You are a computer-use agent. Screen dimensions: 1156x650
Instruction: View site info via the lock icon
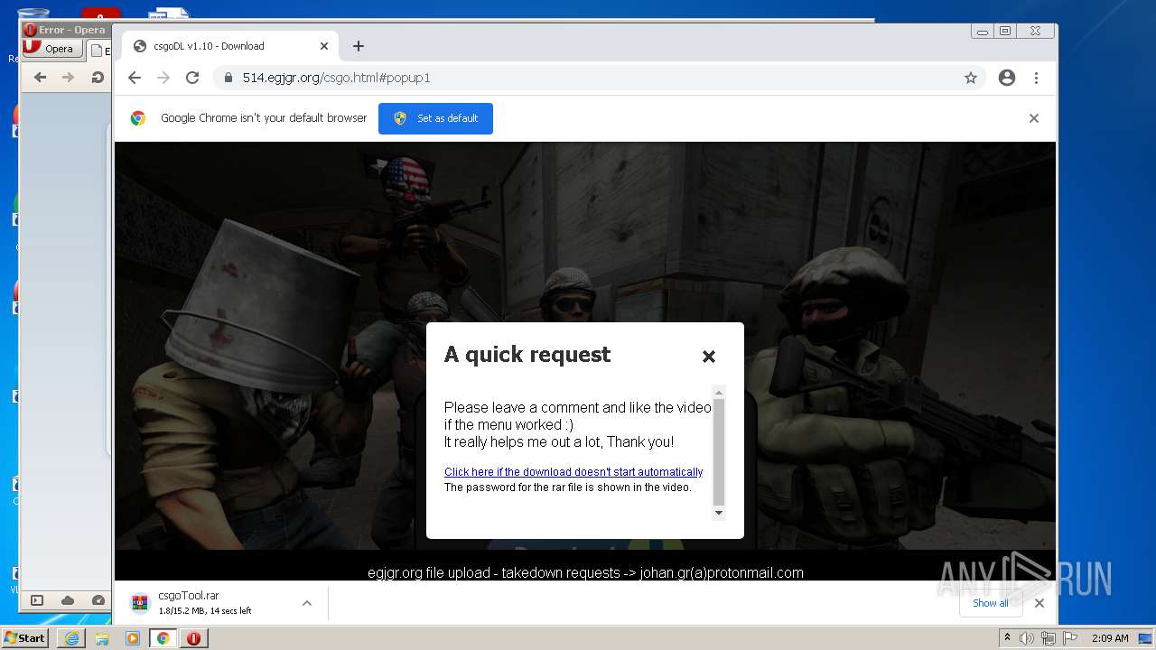(x=228, y=78)
